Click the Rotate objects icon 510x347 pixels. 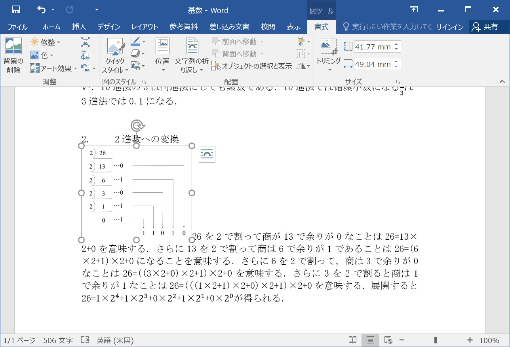301,66
